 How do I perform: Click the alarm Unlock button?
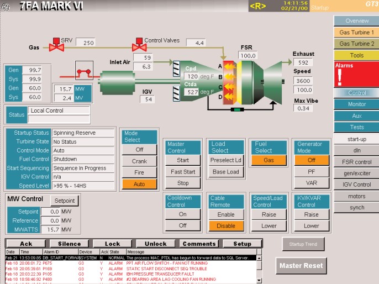(x=156, y=244)
